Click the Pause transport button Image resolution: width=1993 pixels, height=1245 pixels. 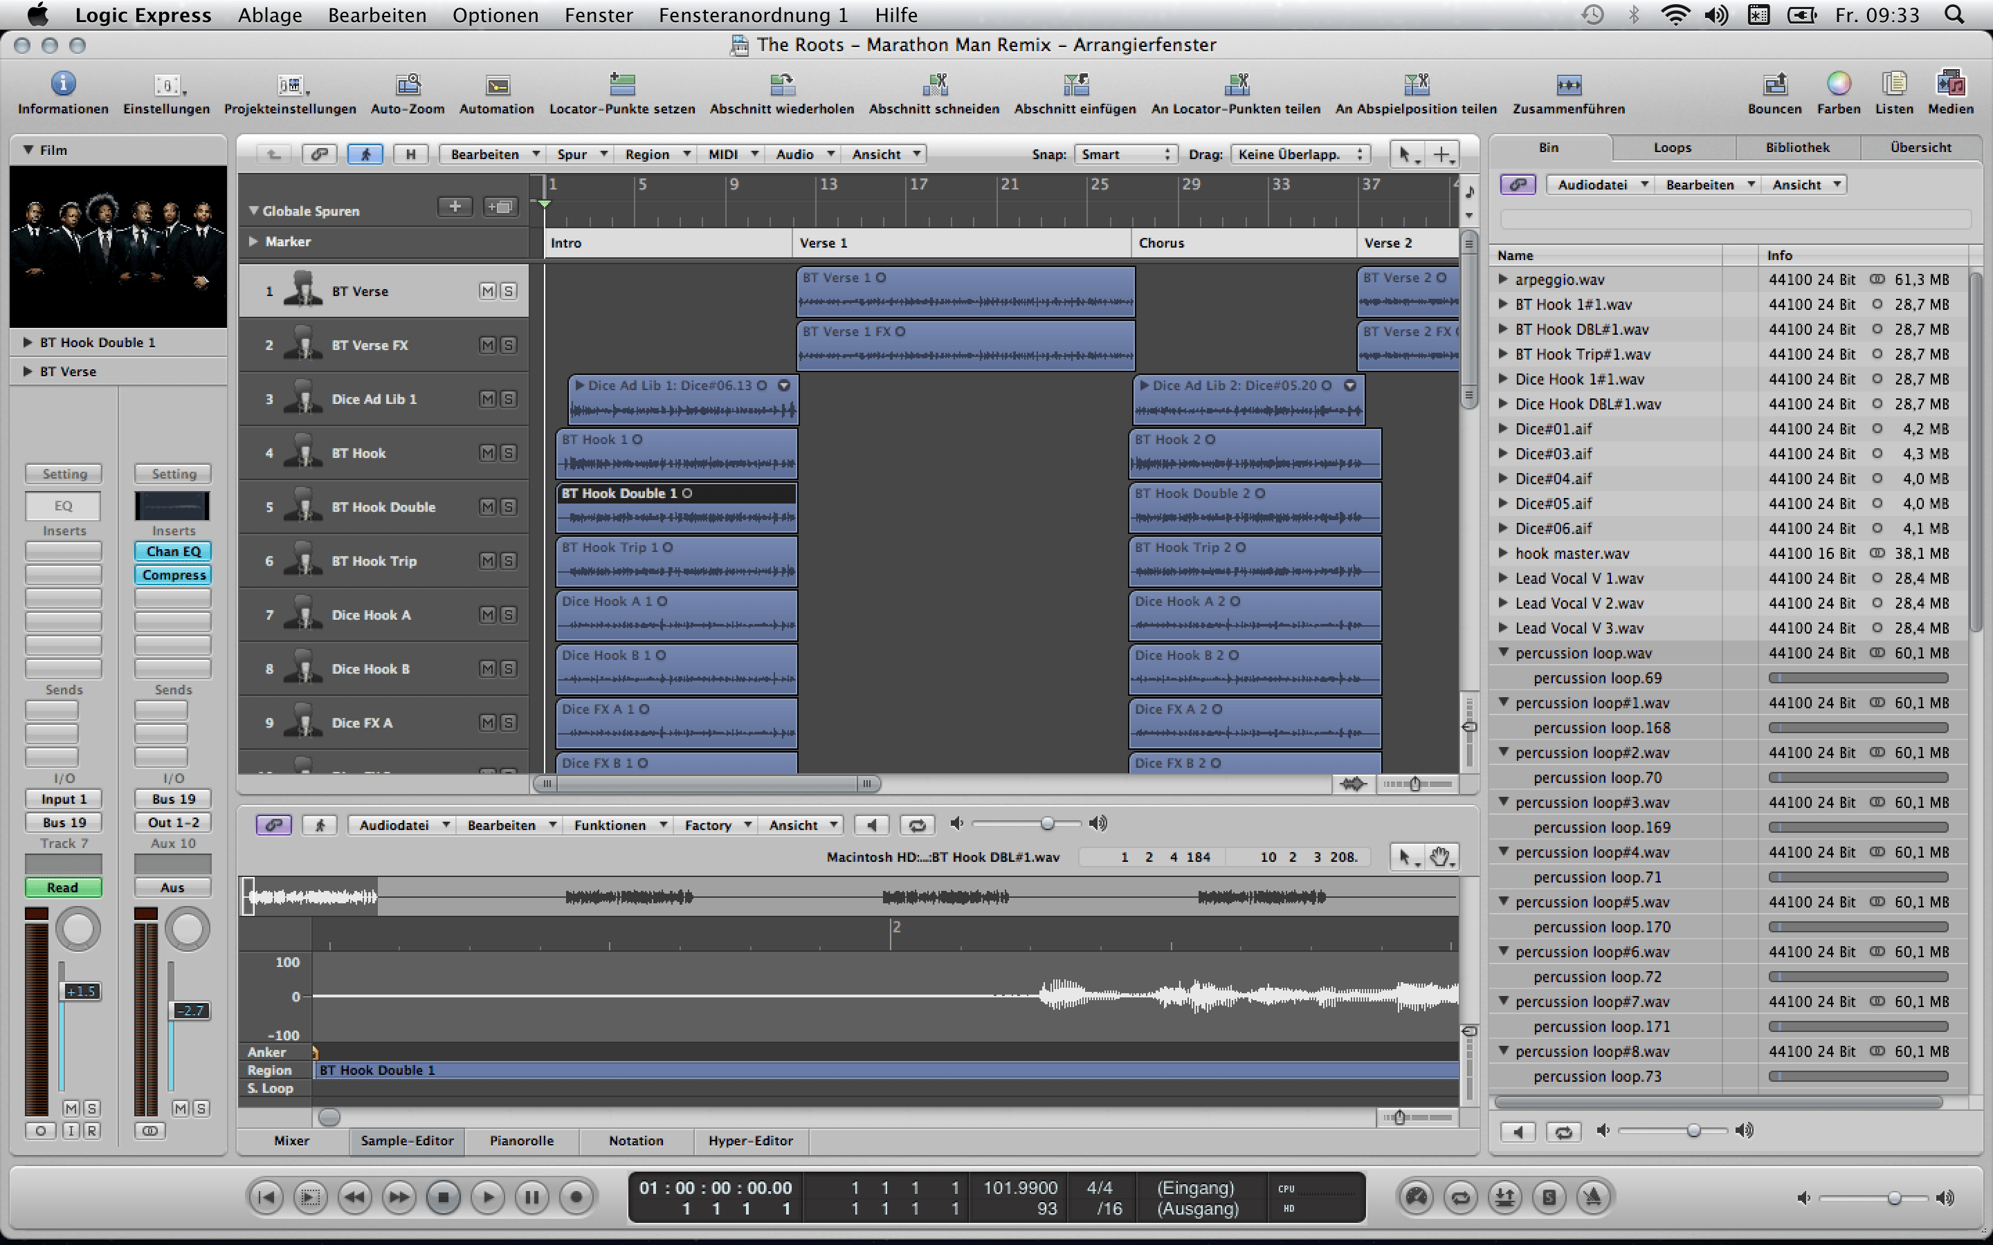[532, 1197]
